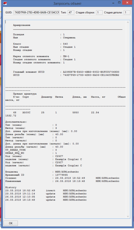Select the Стадия детали field
The width and height of the screenshot is (134, 230).
click(127, 12)
